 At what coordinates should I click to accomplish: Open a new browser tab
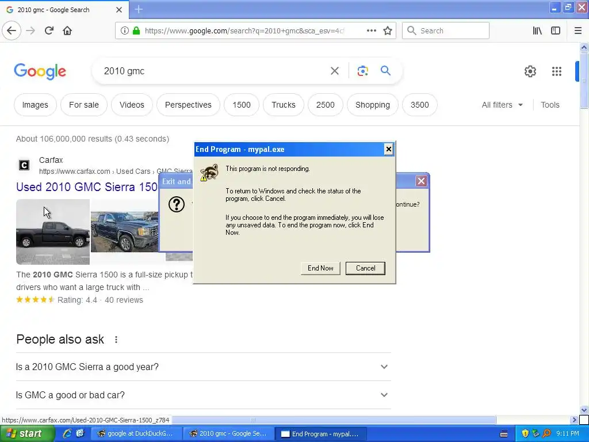(x=139, y=9)
